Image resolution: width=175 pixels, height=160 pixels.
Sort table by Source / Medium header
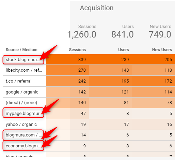point(21,50)
